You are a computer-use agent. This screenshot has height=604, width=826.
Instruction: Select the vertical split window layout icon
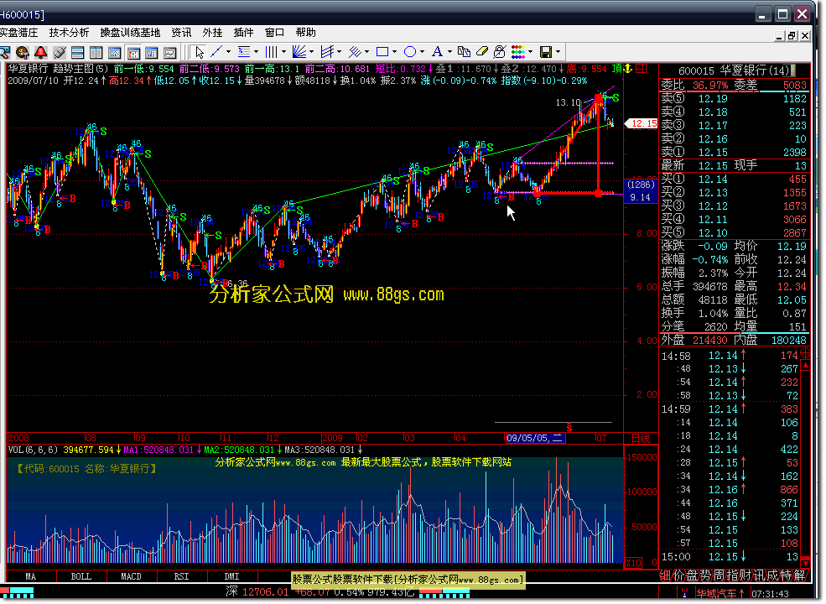pyautogui.click(x=96, y=52)
